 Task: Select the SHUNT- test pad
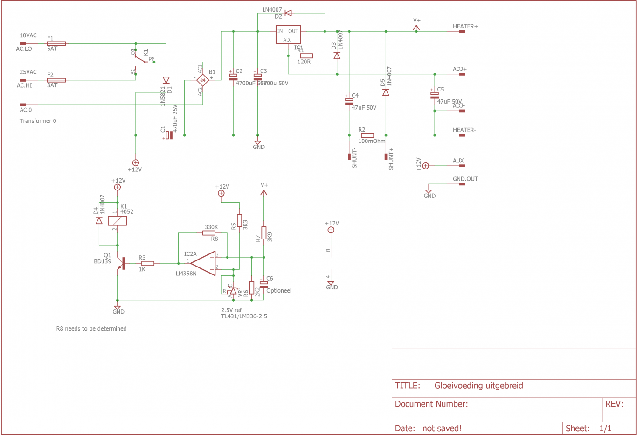(349, 156)
